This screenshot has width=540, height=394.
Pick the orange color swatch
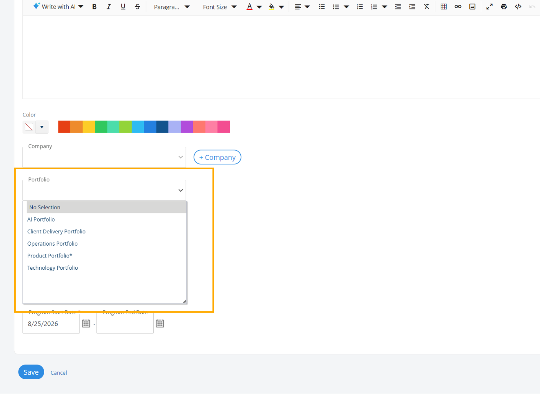pyautogui.click(x=76, y=127)
